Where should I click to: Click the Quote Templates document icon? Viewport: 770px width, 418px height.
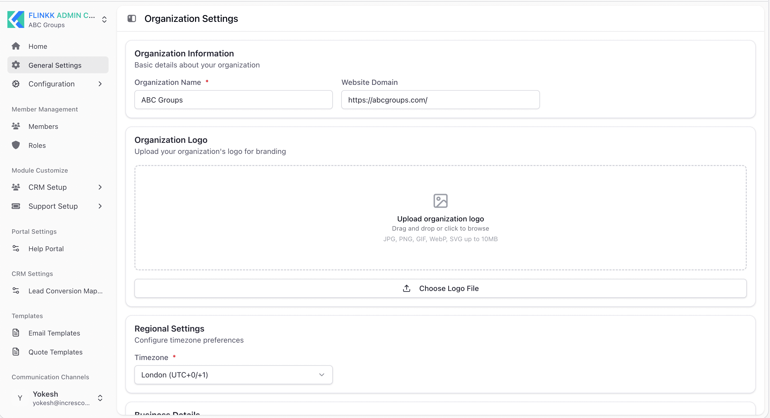tap(16, 352)
